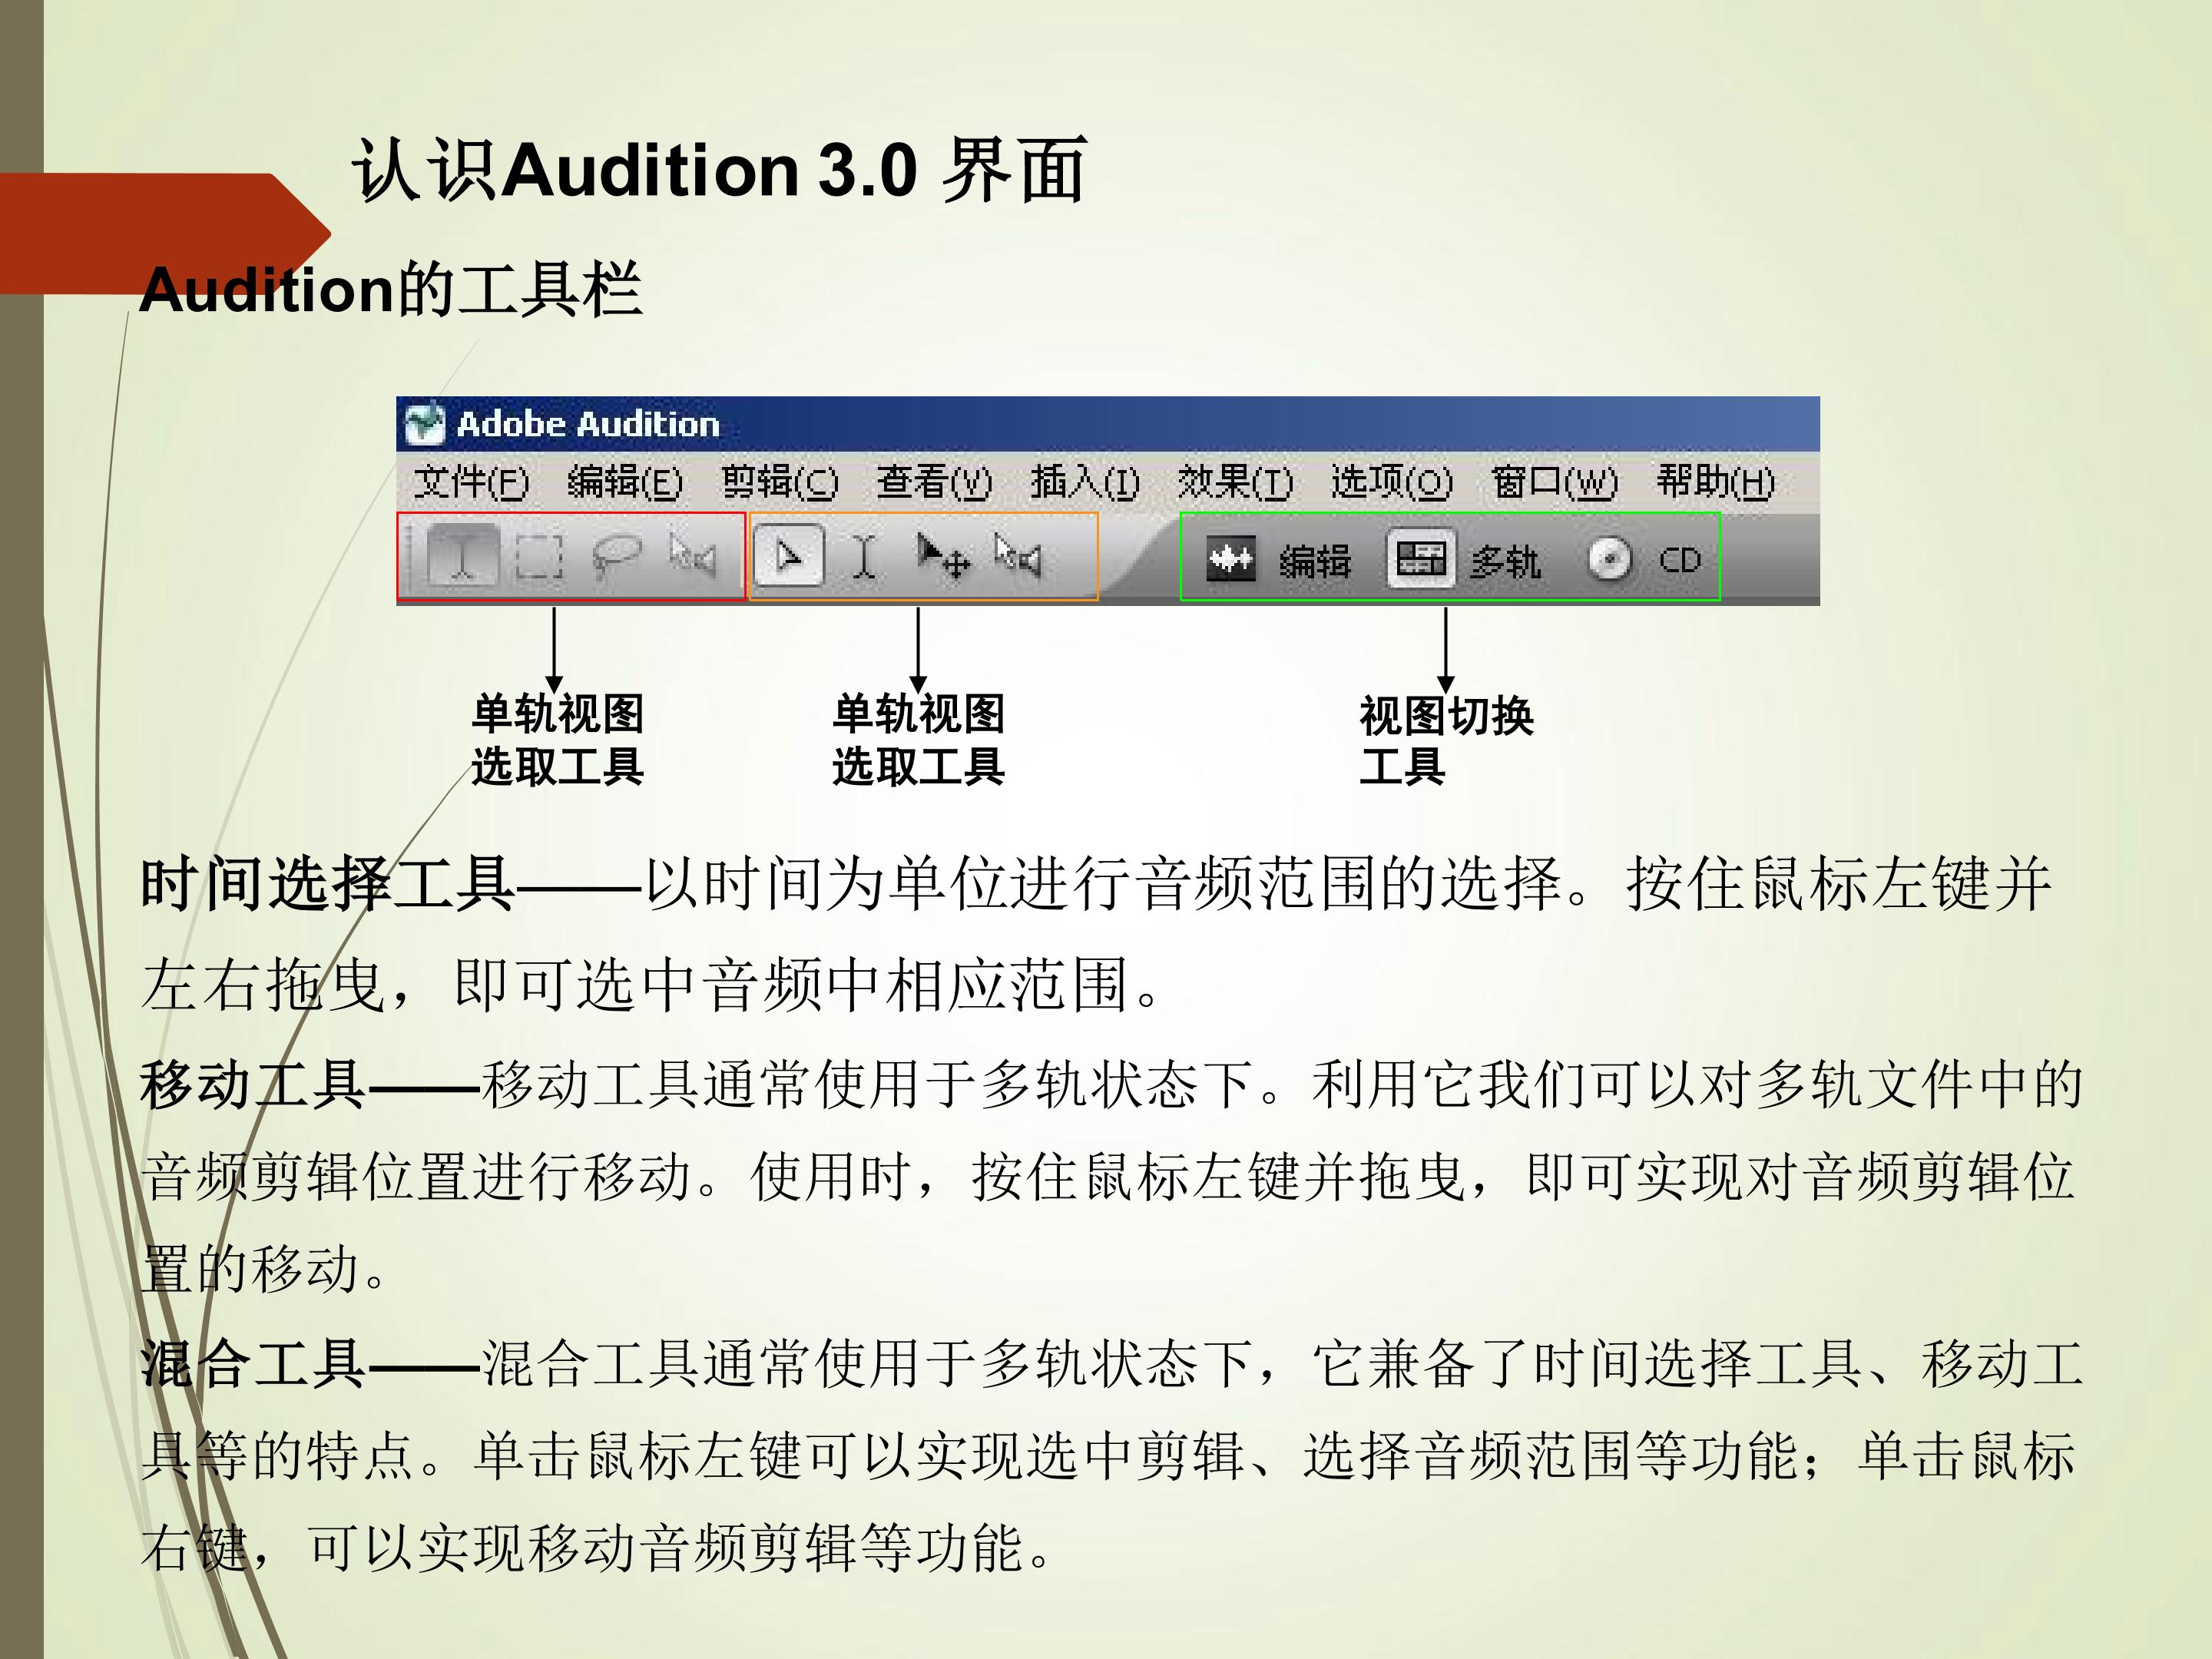
Task: Open the 帮助(H) menu
Action: tap(1716, 483)
